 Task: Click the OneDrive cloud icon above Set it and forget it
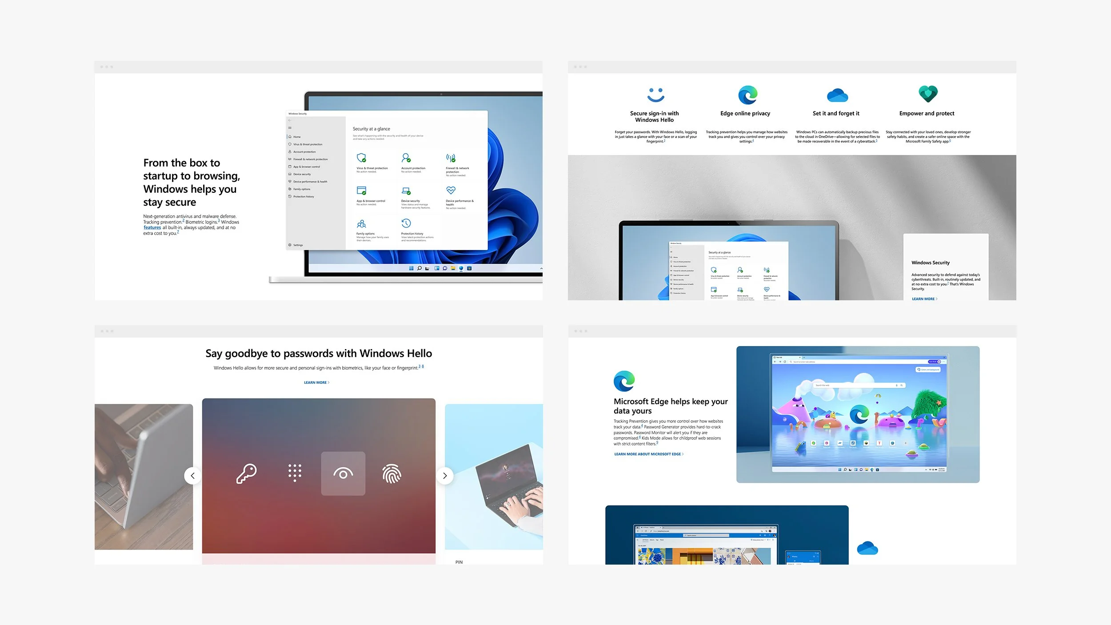pyautogui.click(x=837, y=95)
